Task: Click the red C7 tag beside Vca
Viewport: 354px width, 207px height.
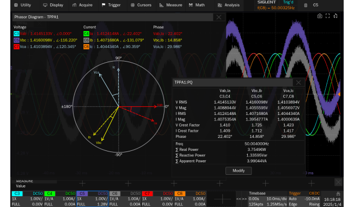Action: click(x=16, y=47)
